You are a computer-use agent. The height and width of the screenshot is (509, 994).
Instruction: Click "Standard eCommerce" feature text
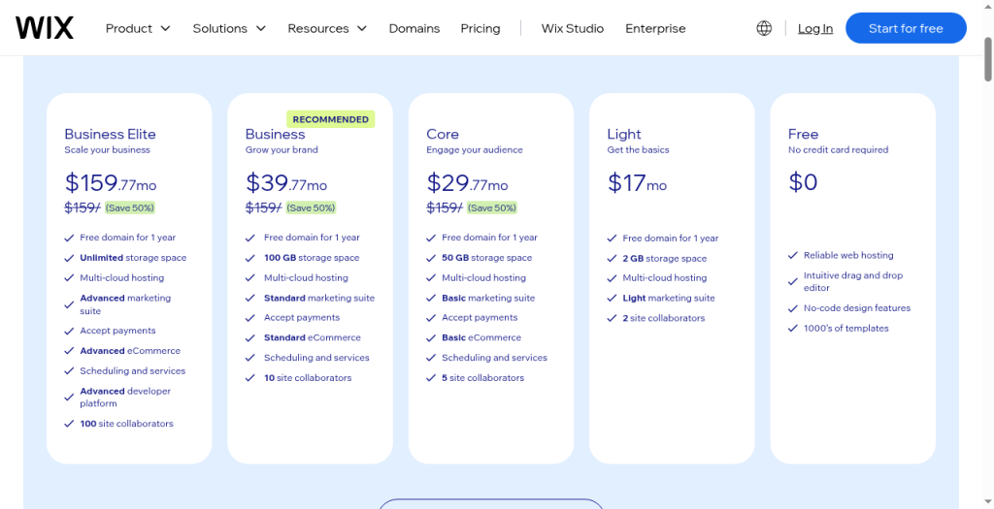coord(313,337)
